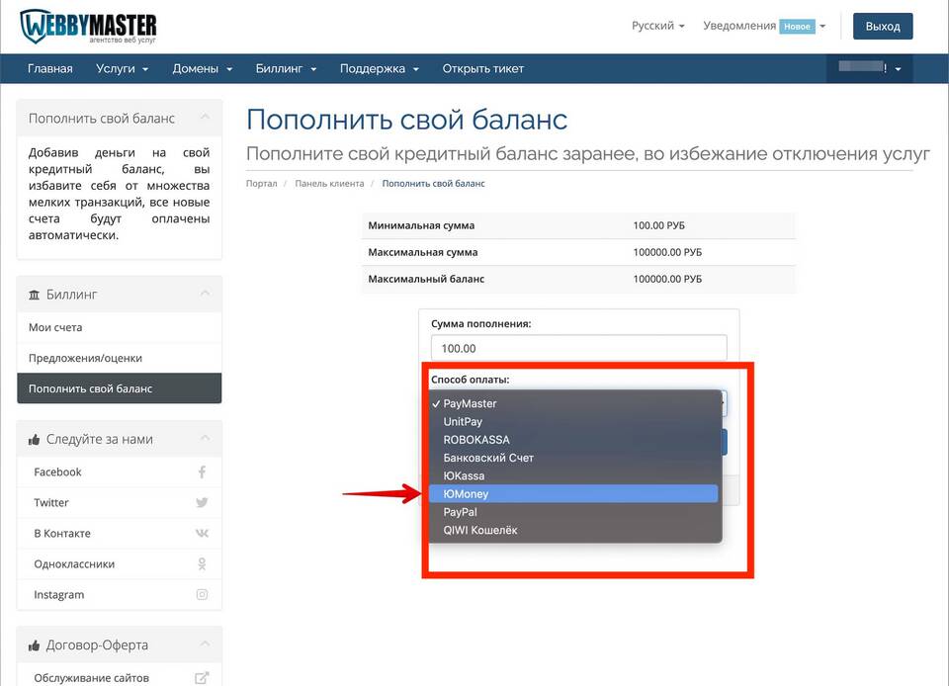Click the VK icon beside В Контакте
Image resolution: width=949 pixels, height=686 pixels.
pos(202,534)
